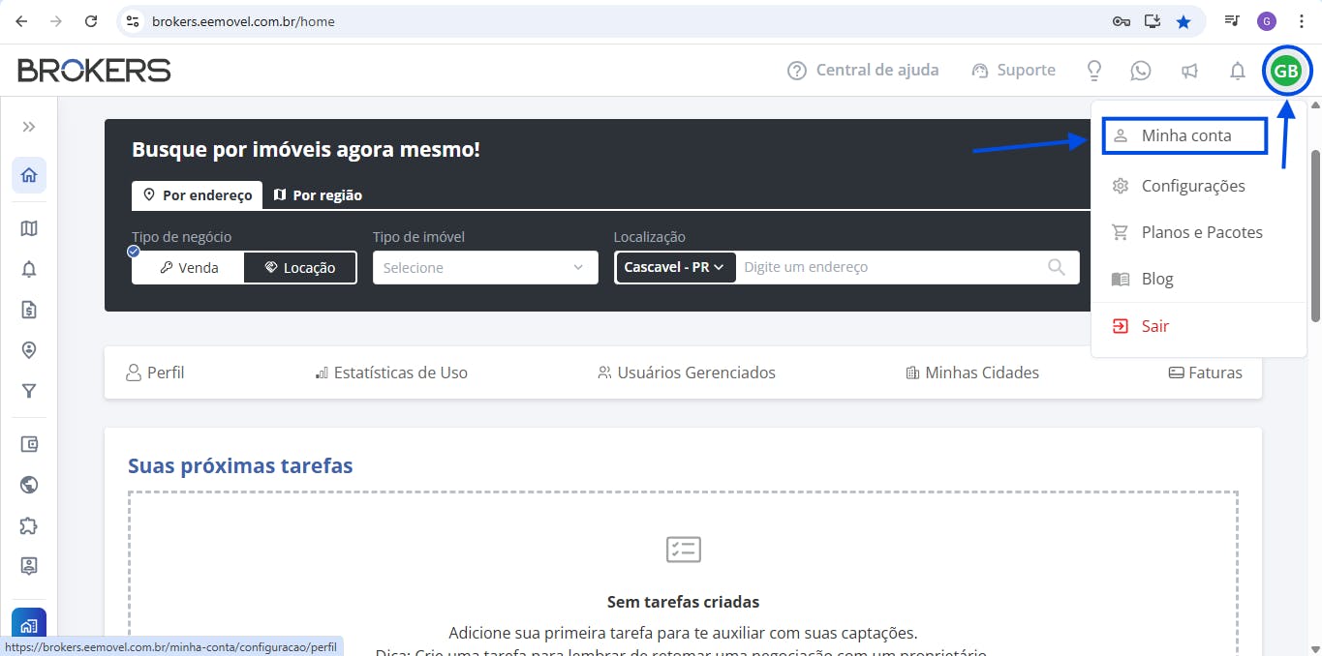Click the page vertical scrollbar

(1315, 236)
